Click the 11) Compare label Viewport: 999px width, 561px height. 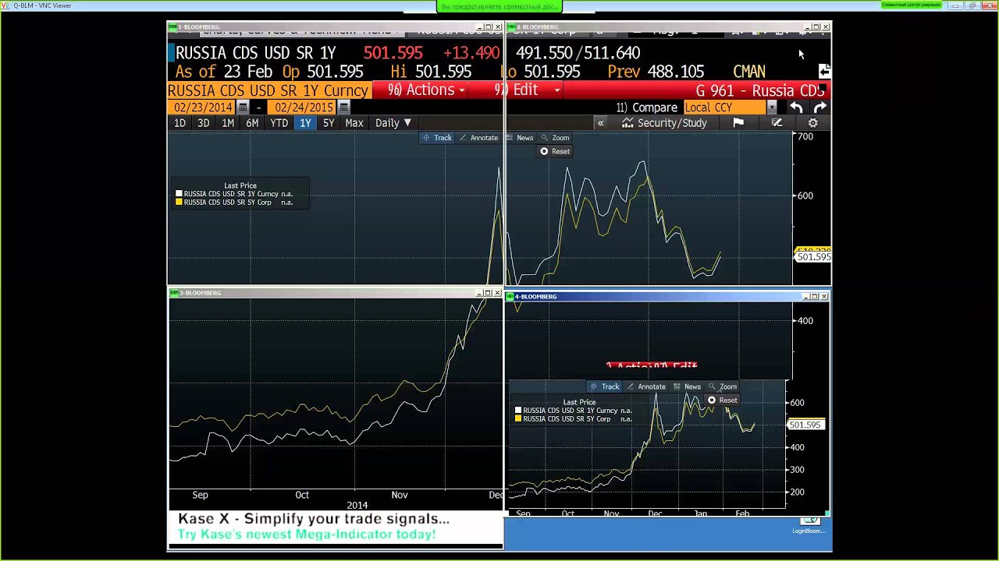tap(647, 108)
